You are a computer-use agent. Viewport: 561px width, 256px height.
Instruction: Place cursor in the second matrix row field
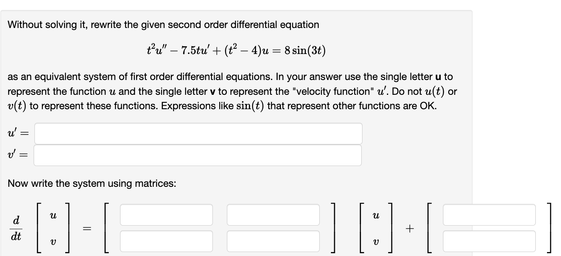click(166, 241)
